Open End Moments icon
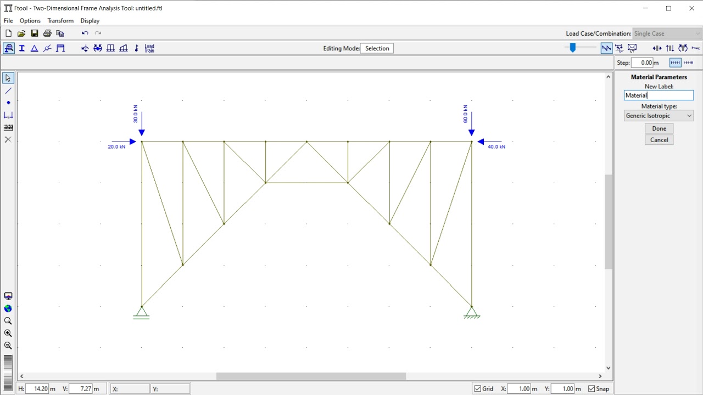The height and width of the screenshot is (395, 703). point(98,48)
